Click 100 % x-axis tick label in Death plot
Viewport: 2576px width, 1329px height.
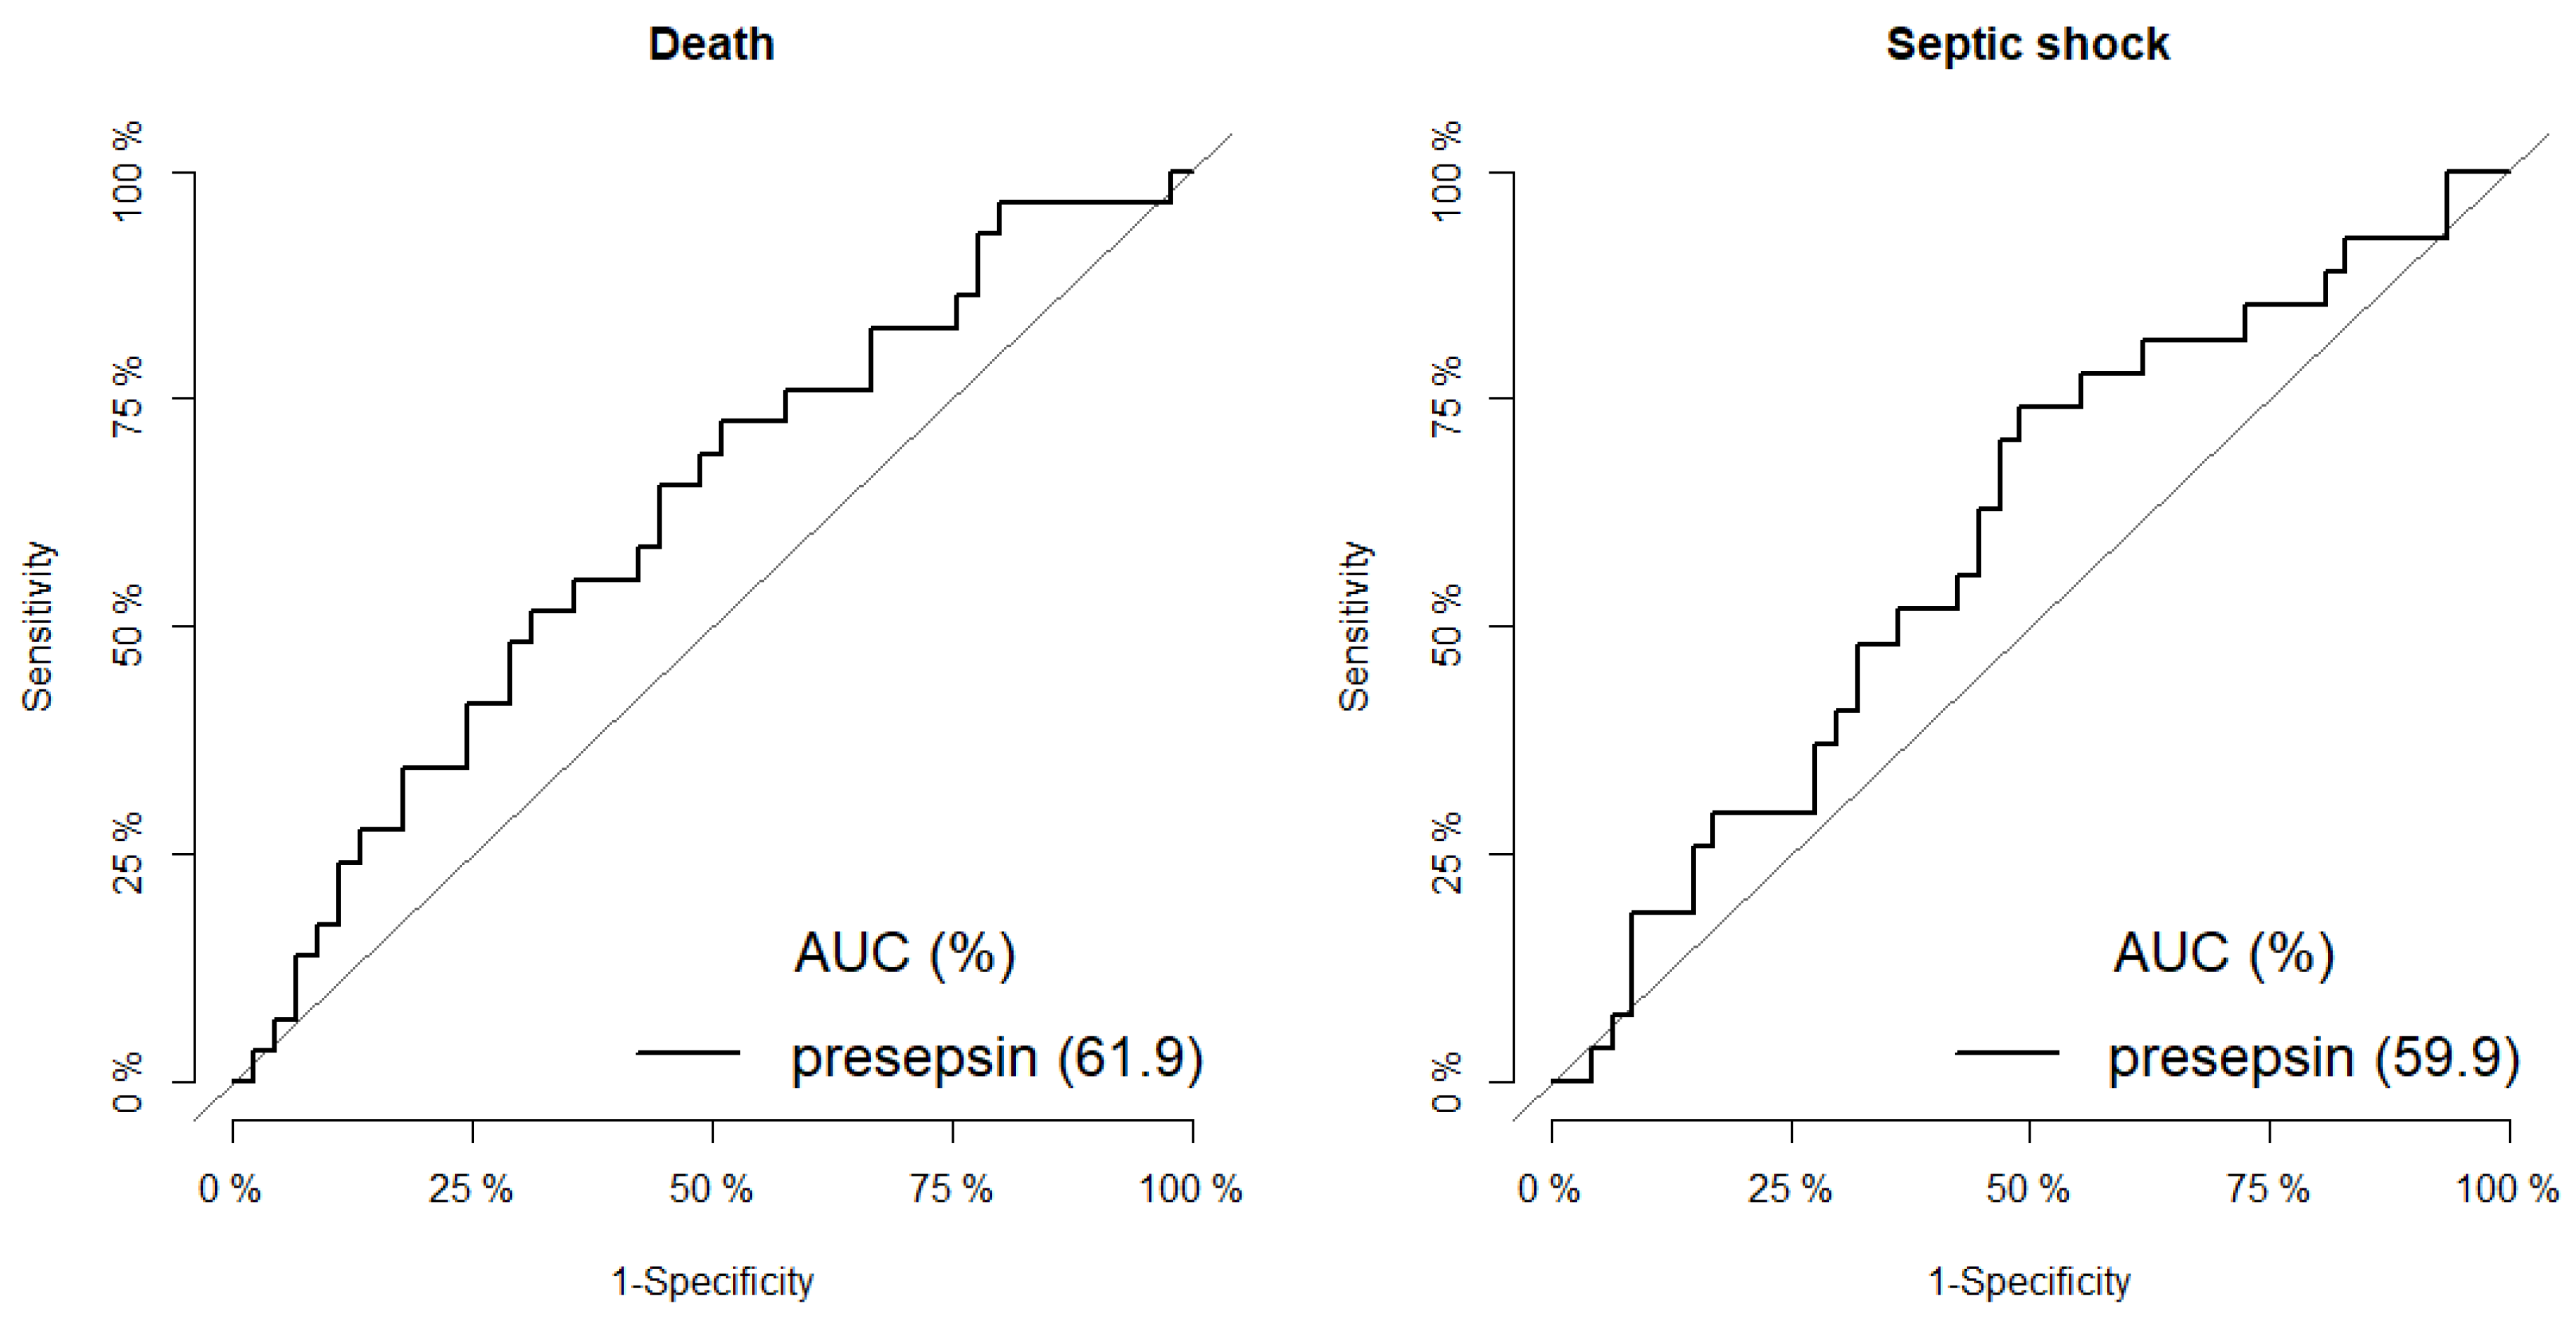(1190, 1189)
